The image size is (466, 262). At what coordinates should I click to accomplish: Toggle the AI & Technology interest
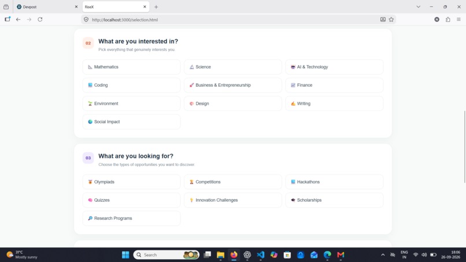coord(334,67)
